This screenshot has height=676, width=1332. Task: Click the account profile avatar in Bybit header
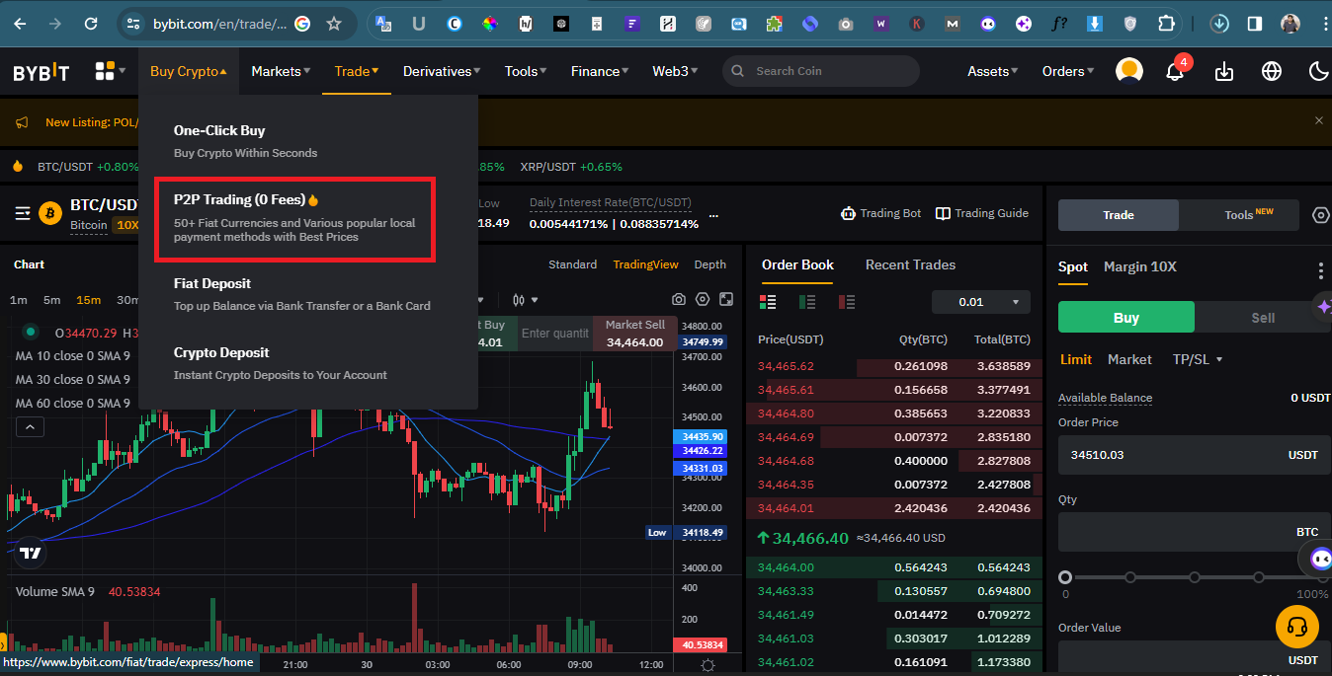pyautogui.click(x=1129, y=71)
